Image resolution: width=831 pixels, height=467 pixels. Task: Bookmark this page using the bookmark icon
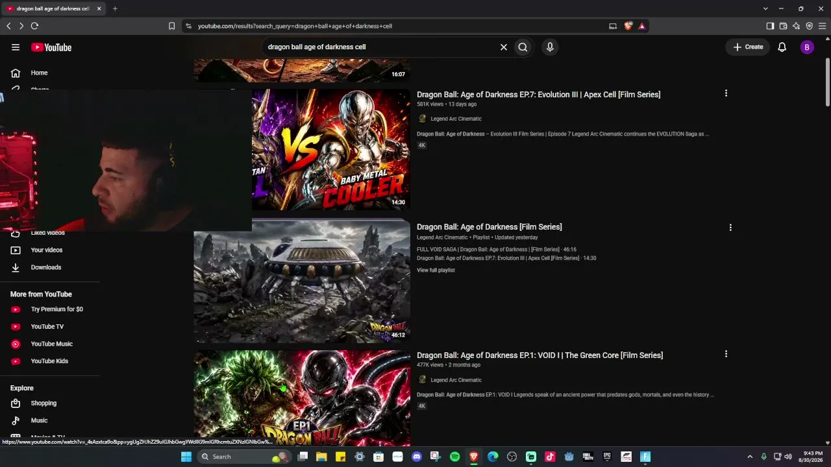coord(171,26)
